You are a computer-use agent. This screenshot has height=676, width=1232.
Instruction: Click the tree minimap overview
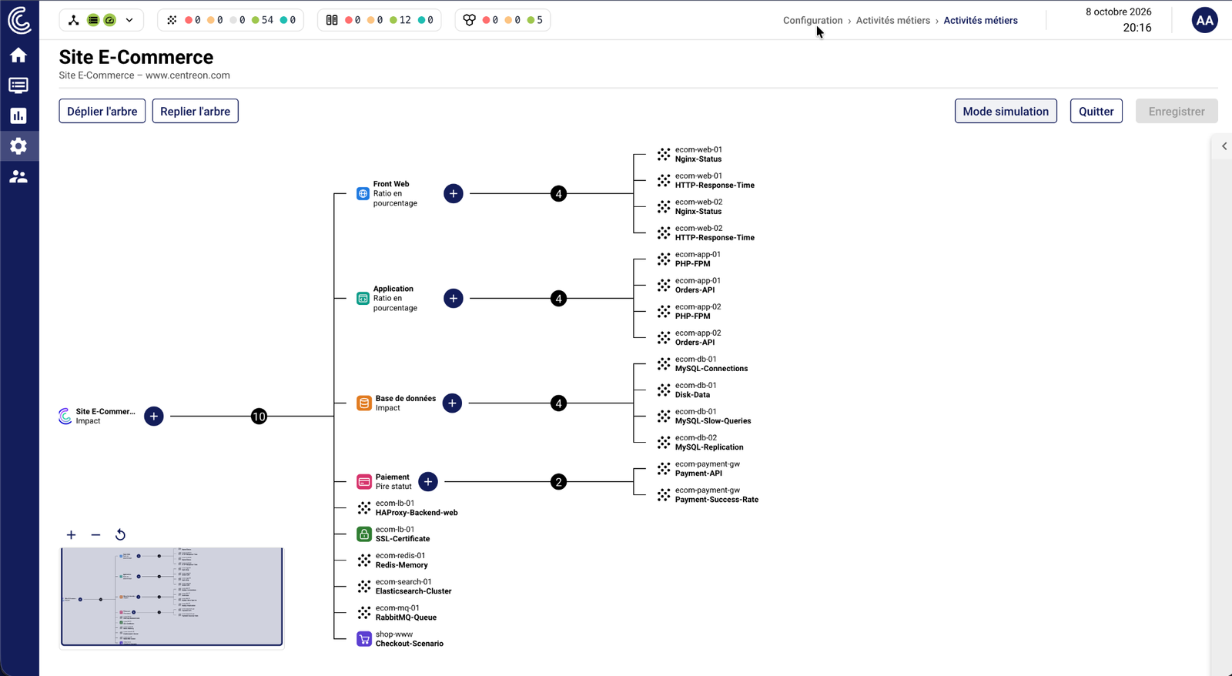click(x=172, y=597)
